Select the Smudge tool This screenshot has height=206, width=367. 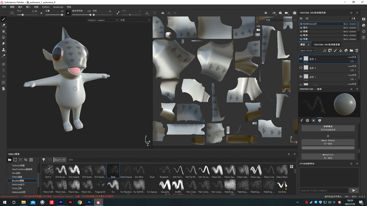point(3,44)
